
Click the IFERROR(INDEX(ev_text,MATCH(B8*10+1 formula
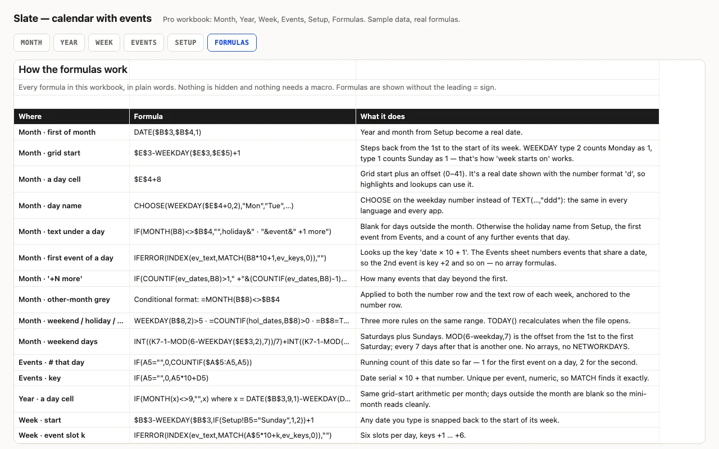click(x=243, y=258)
